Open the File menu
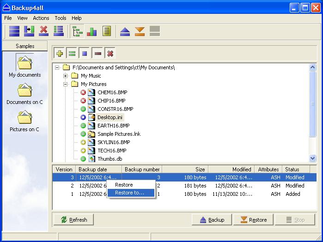The width and height of the screenshot is (323, 242). tap(8, 18)
